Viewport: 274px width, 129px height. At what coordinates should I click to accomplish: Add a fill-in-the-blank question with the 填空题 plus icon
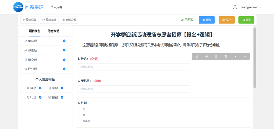point(64,60)
